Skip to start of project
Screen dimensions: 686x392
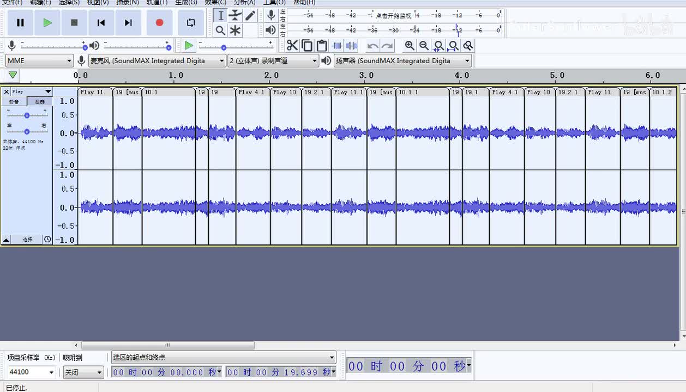[101, 23]
